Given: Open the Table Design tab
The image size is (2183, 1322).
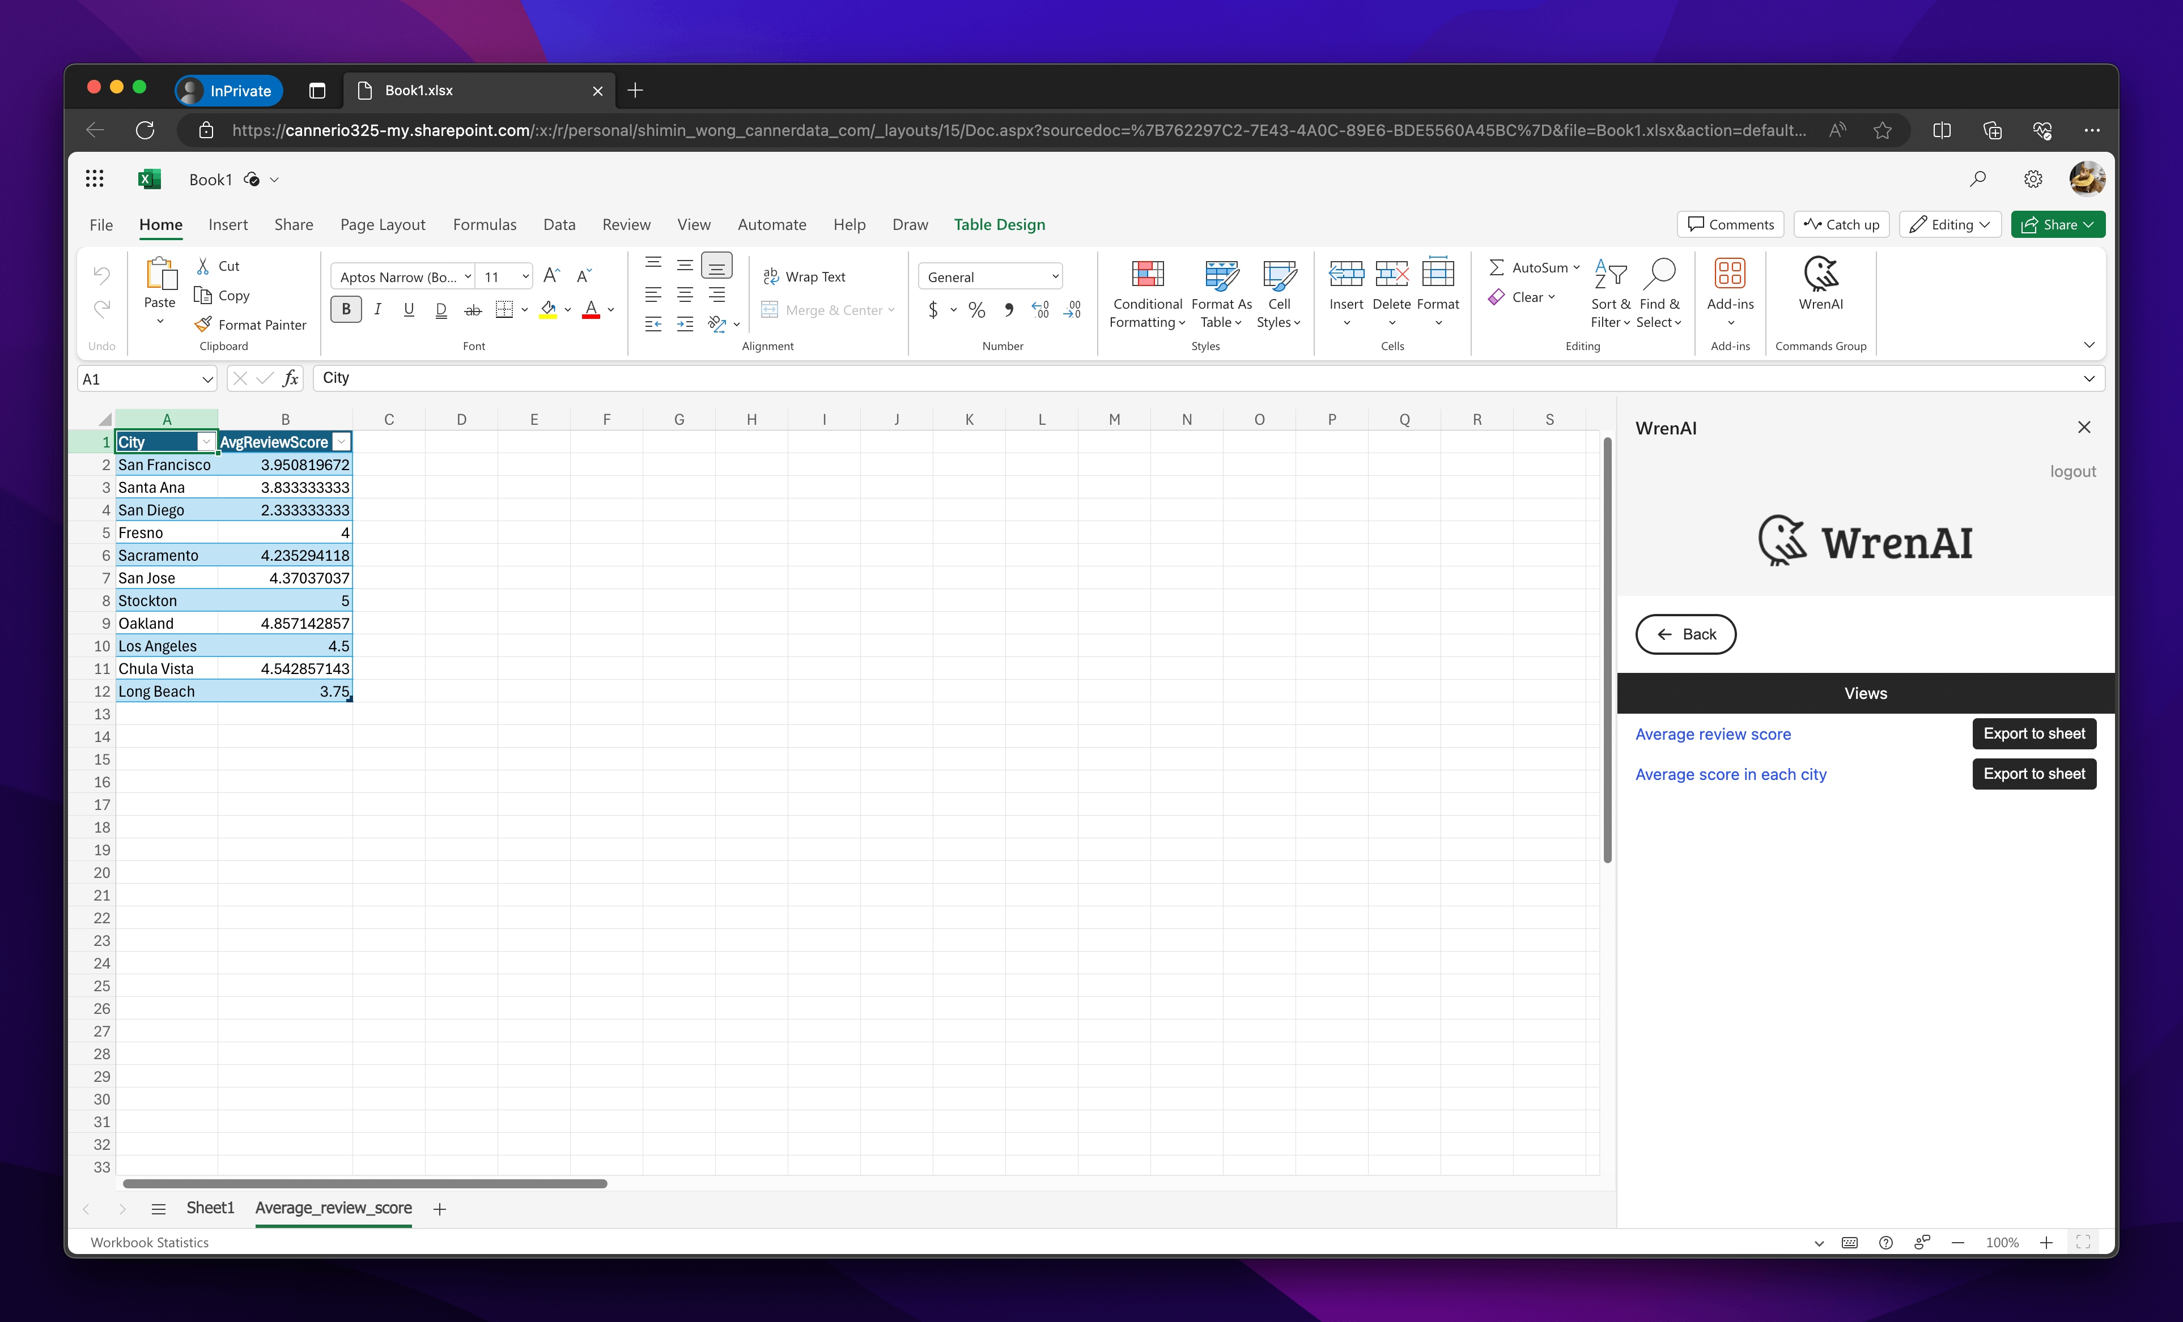Looking at the screenshot, I should tap(999, 224).
